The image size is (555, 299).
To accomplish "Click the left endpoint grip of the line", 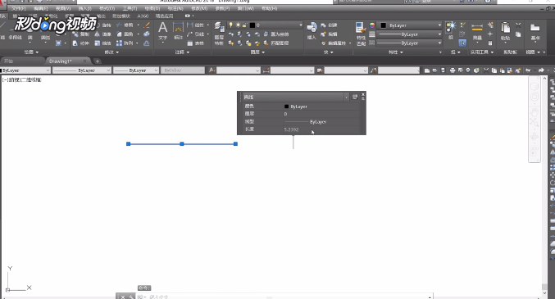I will [x=129, y=144].
